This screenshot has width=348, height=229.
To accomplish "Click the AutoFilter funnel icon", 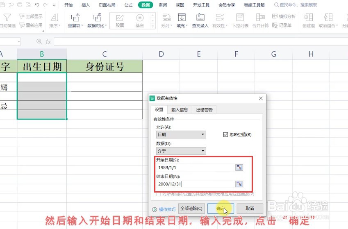I will click(7, 18).
